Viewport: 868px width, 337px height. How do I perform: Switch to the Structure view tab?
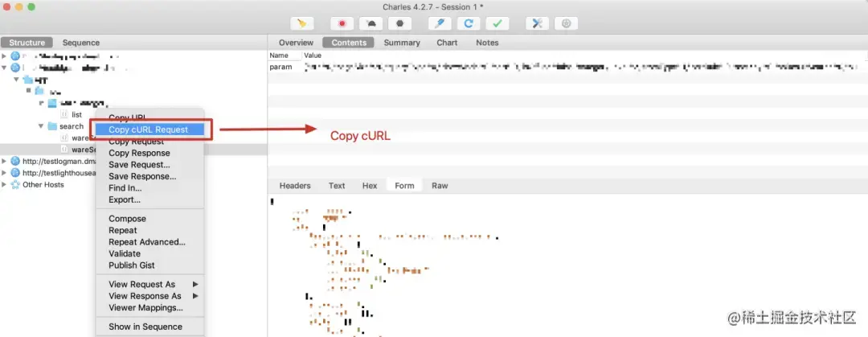[x=27, y=43]
